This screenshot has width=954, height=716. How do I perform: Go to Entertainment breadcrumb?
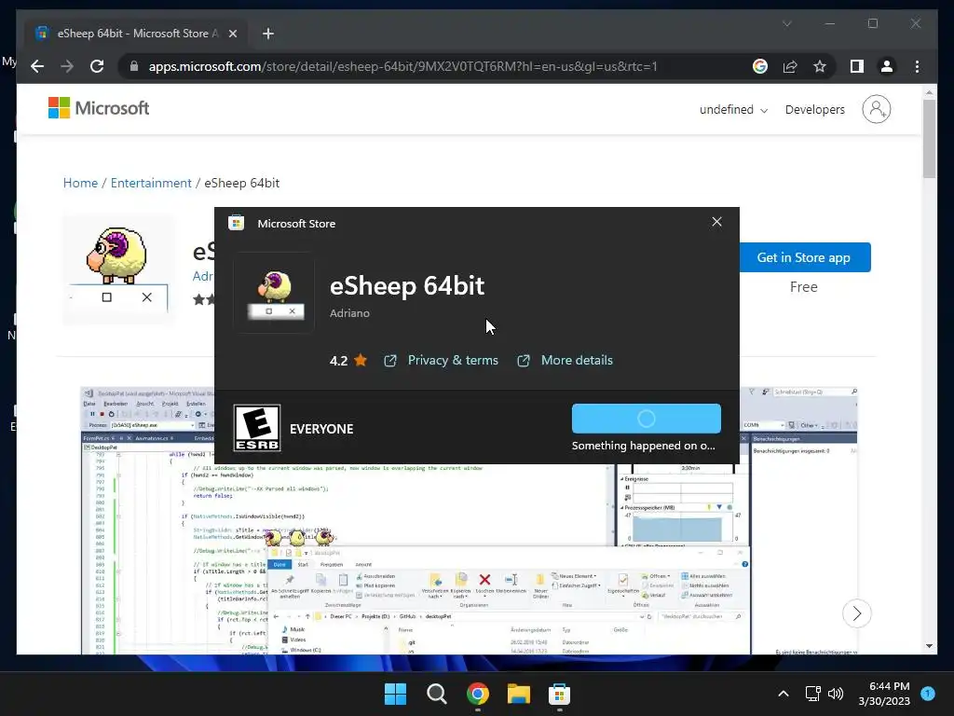pyautogui.click(x=151, y=183)
